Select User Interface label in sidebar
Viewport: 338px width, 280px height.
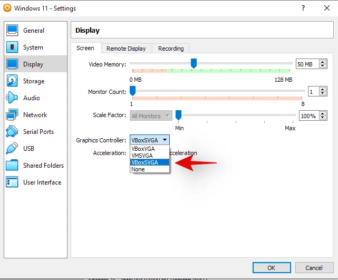42,182
